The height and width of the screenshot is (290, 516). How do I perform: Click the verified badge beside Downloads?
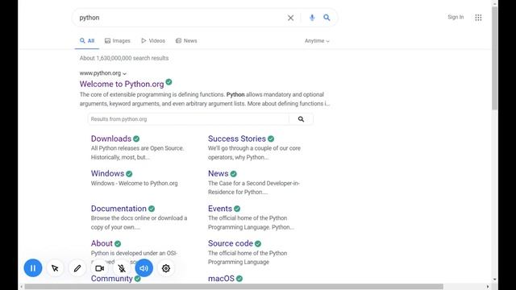(x=136, y=139)
